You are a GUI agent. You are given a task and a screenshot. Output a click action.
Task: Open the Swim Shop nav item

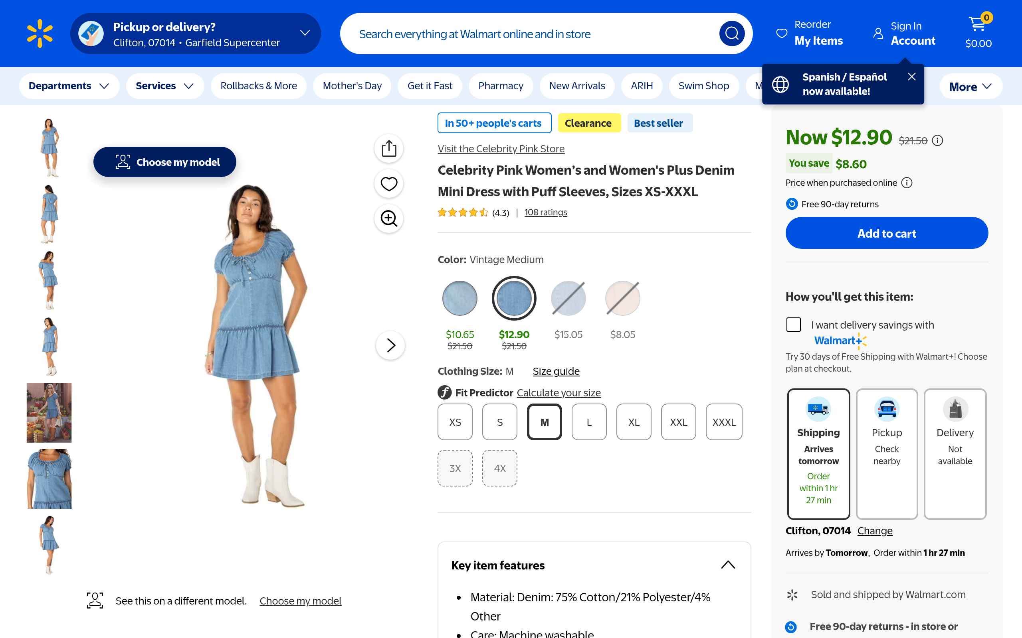click(x=703, y=86)
